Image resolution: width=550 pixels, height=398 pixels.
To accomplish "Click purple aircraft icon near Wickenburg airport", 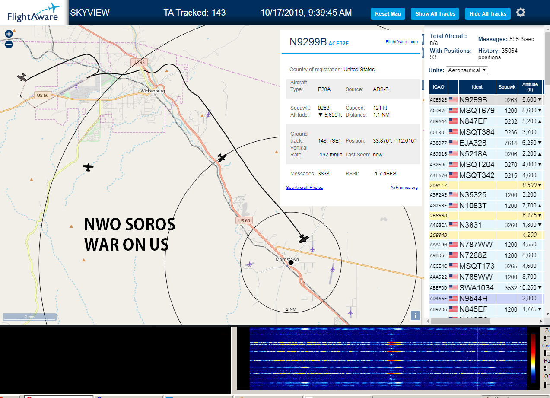I will 76,85.
